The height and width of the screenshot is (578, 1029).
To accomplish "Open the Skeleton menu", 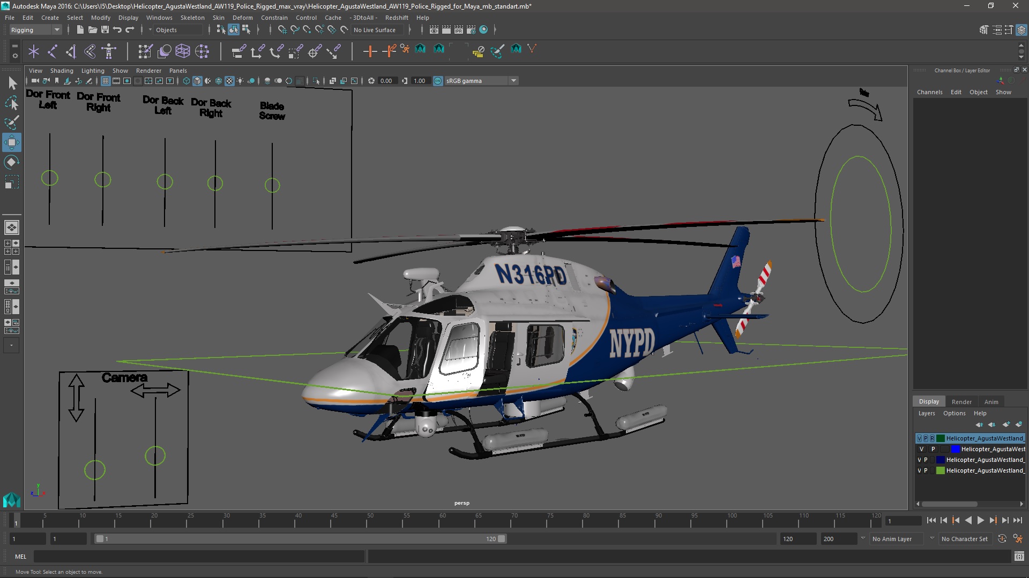I will (192, 18).
